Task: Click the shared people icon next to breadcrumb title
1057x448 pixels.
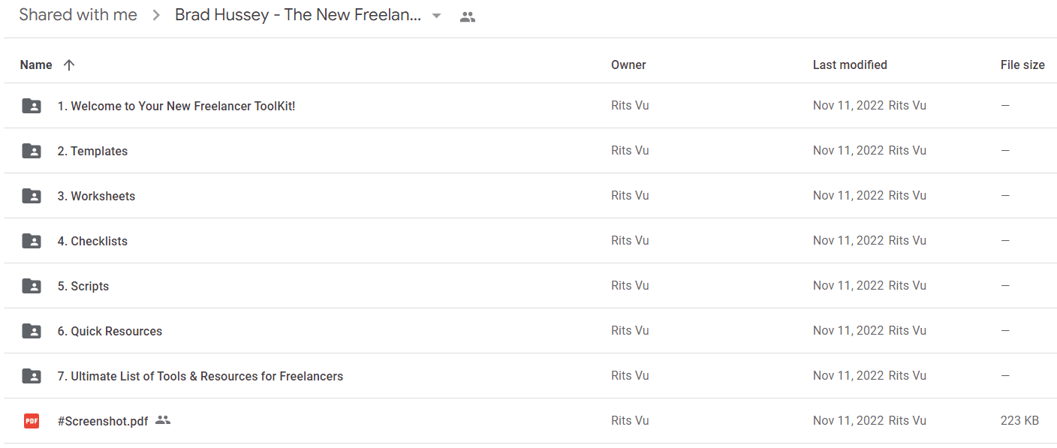Action: coord(468,17)
